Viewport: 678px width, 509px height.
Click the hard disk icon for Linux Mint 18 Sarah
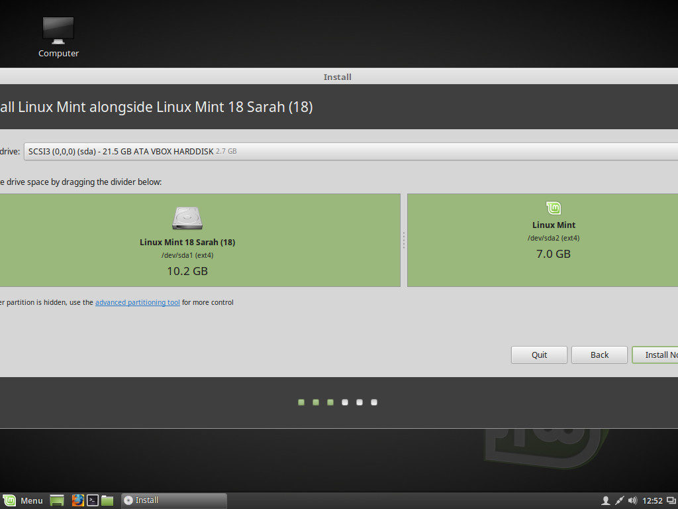[x=187, y=218]
